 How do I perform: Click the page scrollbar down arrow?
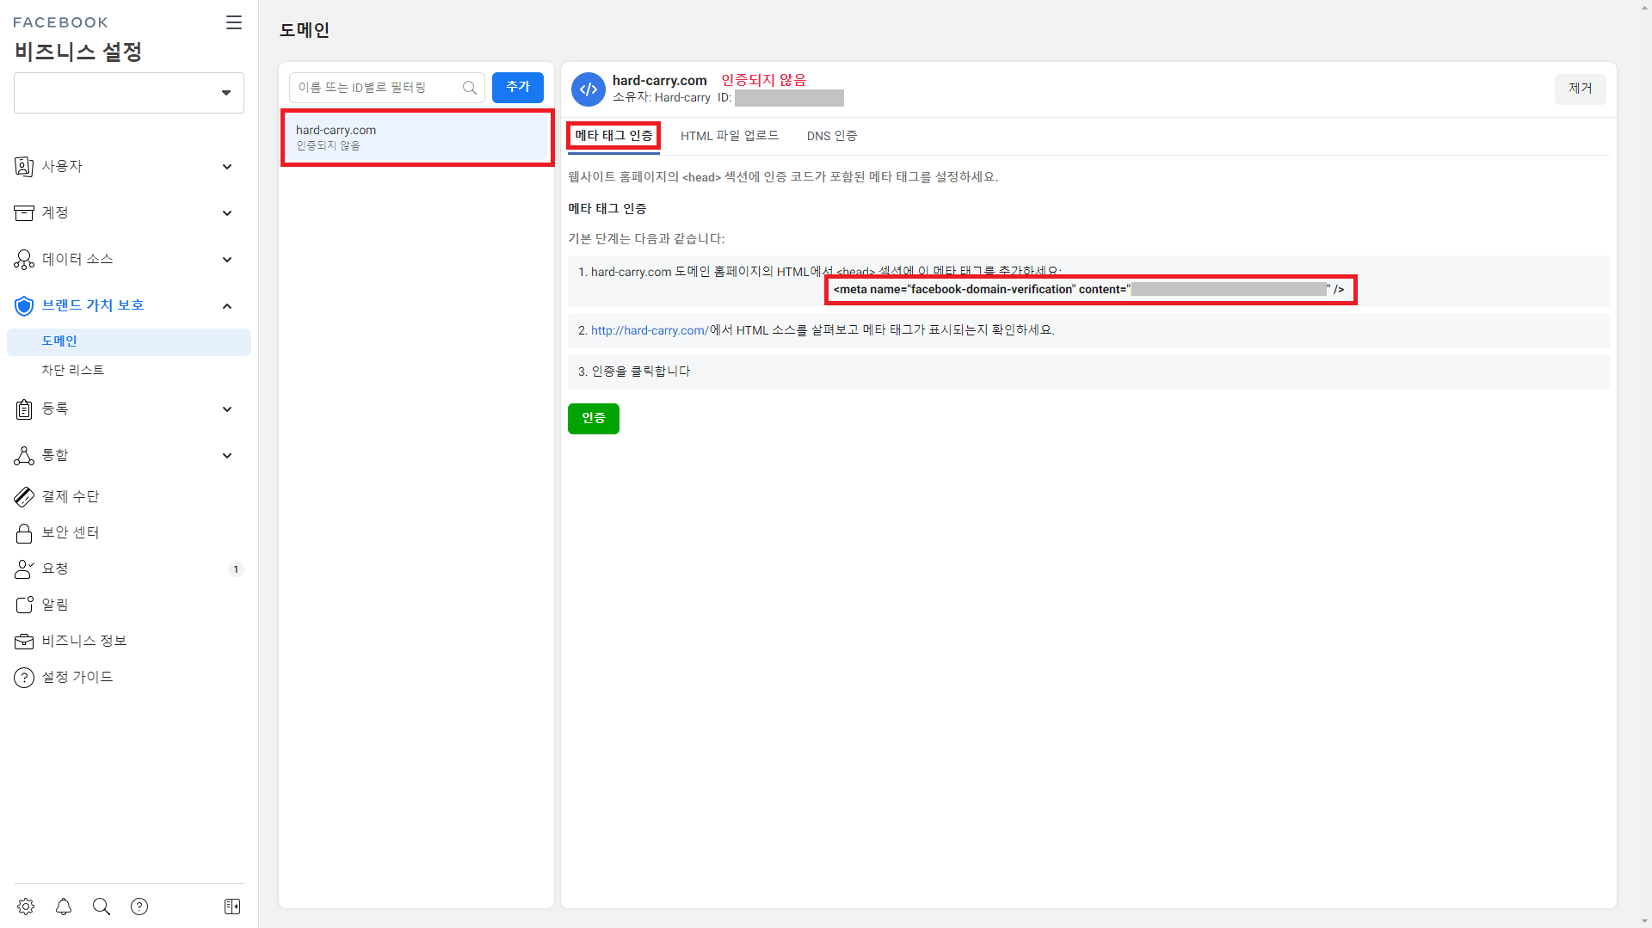[1645, 921]
